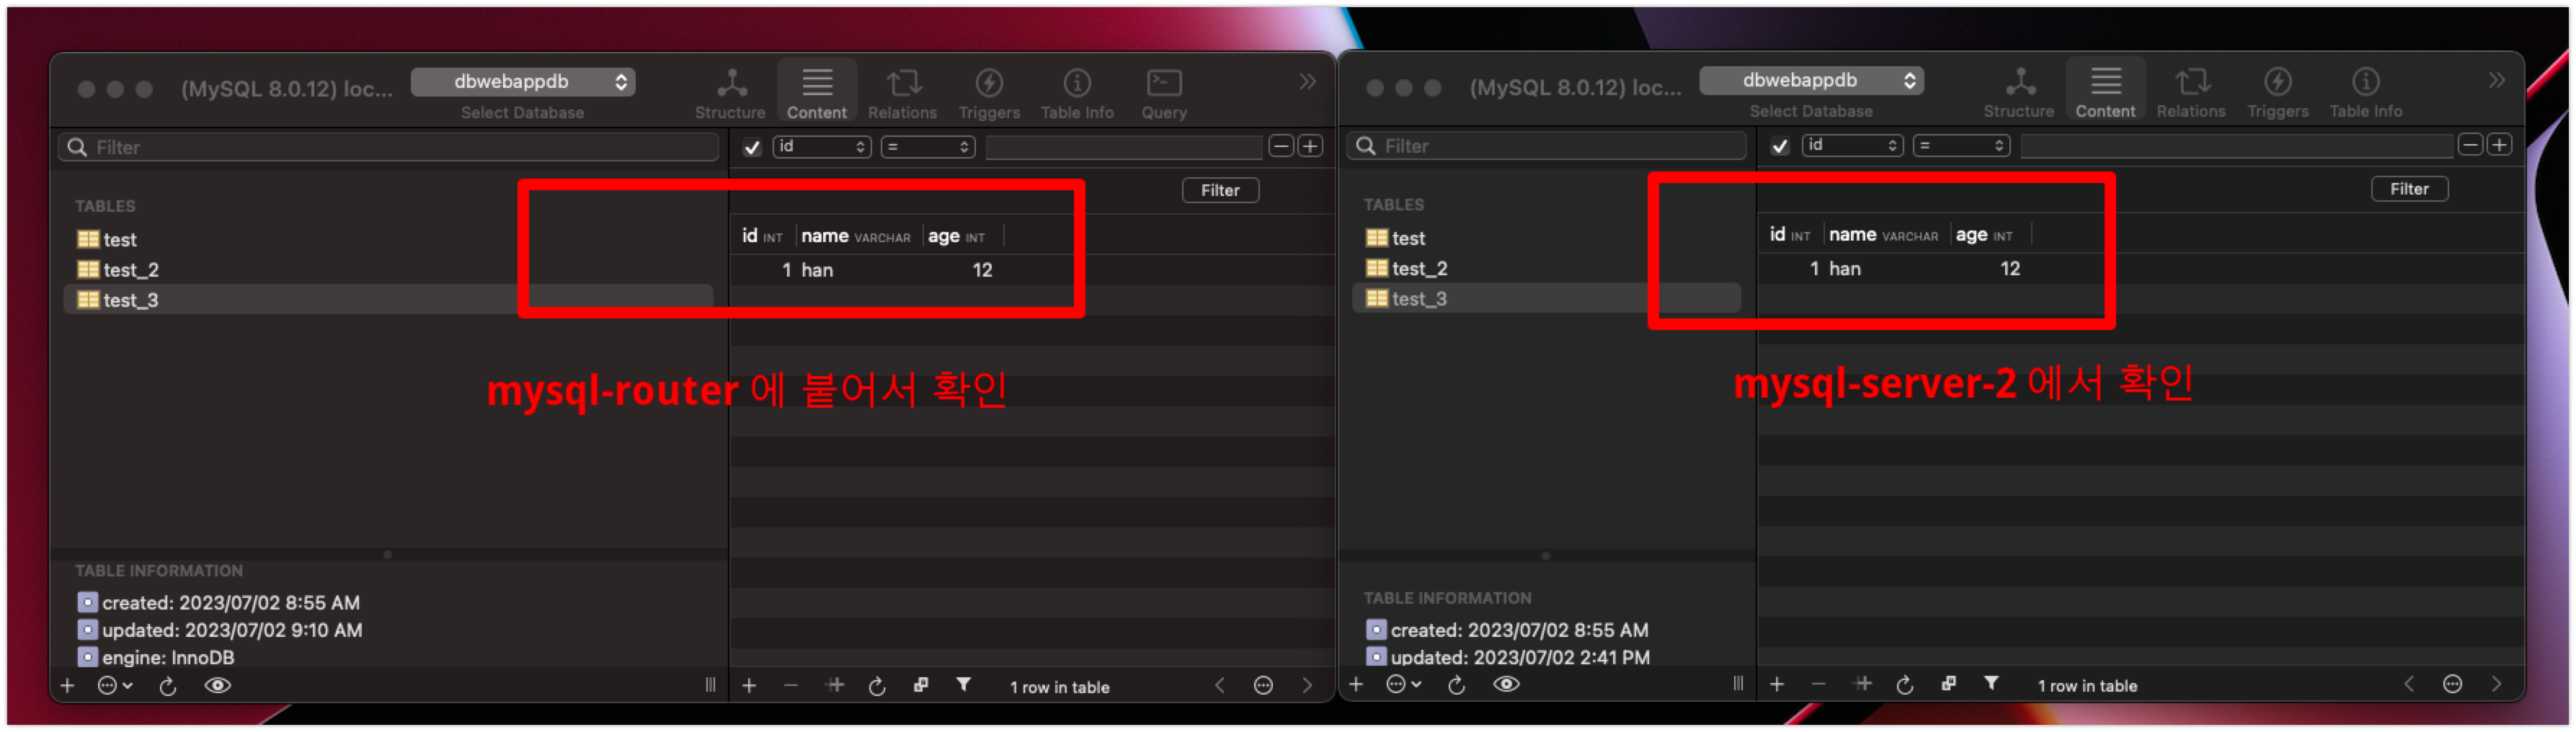Image resolution: width=2576 pixels, height=732 pixels.
Task: Toggle filter rule checkbox in left window
Action: coord(752,148)
